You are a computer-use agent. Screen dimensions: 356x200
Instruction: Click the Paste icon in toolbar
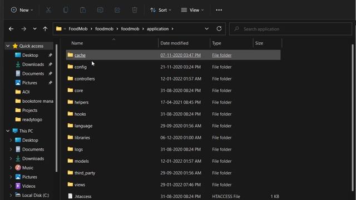pos(83,10)
